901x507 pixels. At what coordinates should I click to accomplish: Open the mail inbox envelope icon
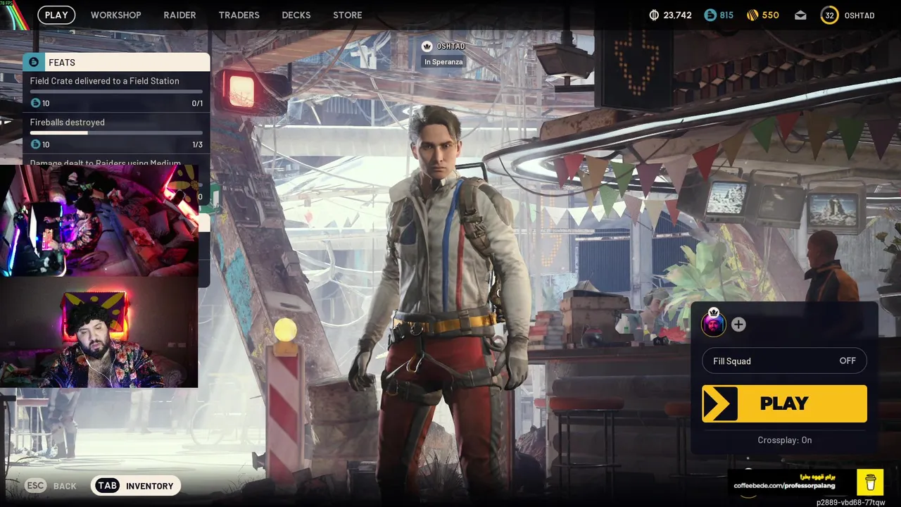pyautogui.click(x=801, y=15)
